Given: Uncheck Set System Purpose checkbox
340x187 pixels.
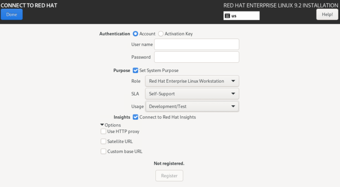Looking at the screenshot, I should 135,70.
